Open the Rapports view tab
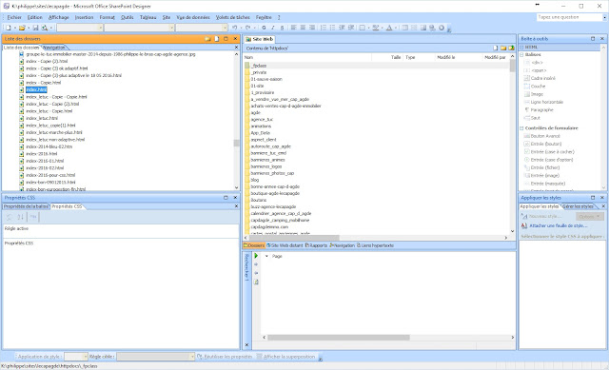The image size is (609, 370). pyautogui.click(x=316, y=245)
